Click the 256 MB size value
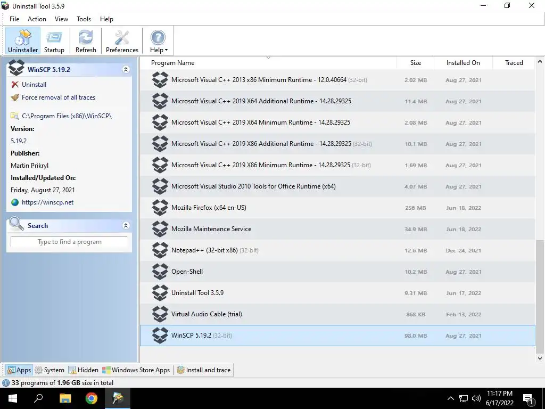The height and width of the screenshot is (409, 545). coord(415,208)
